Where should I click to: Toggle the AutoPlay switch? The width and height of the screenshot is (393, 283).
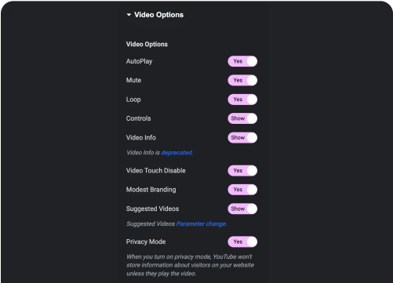[242, 61]
